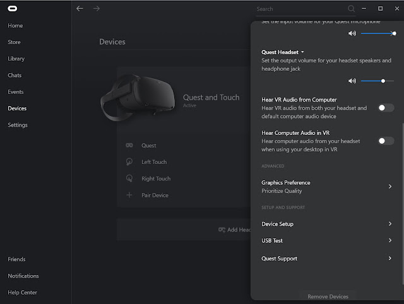This screenshot has width=404, height=304.
Task: Open Graphics Preference setting
Action: click(326, 187)
